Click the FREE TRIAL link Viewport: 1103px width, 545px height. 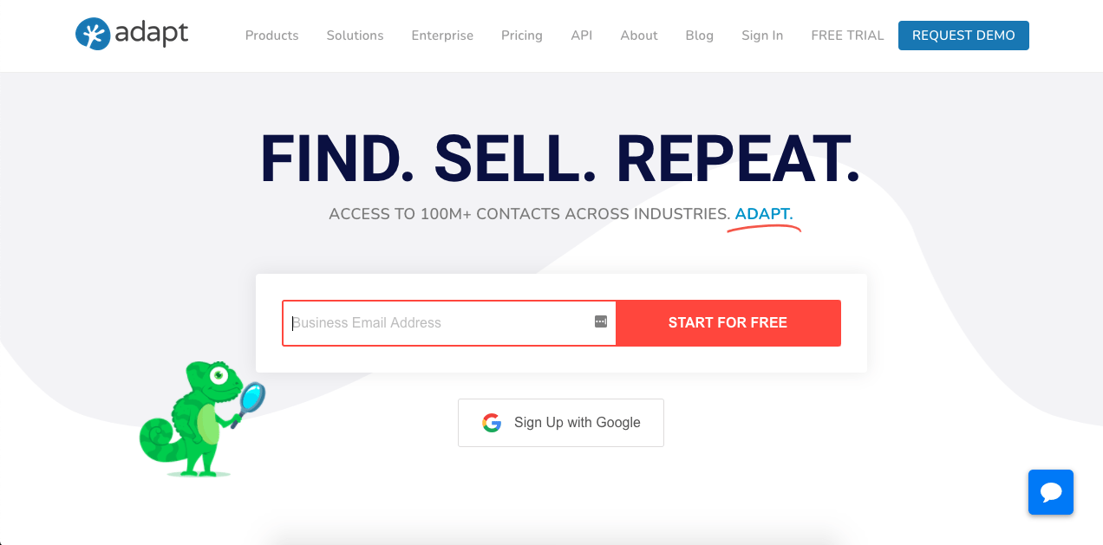[847, 36]
